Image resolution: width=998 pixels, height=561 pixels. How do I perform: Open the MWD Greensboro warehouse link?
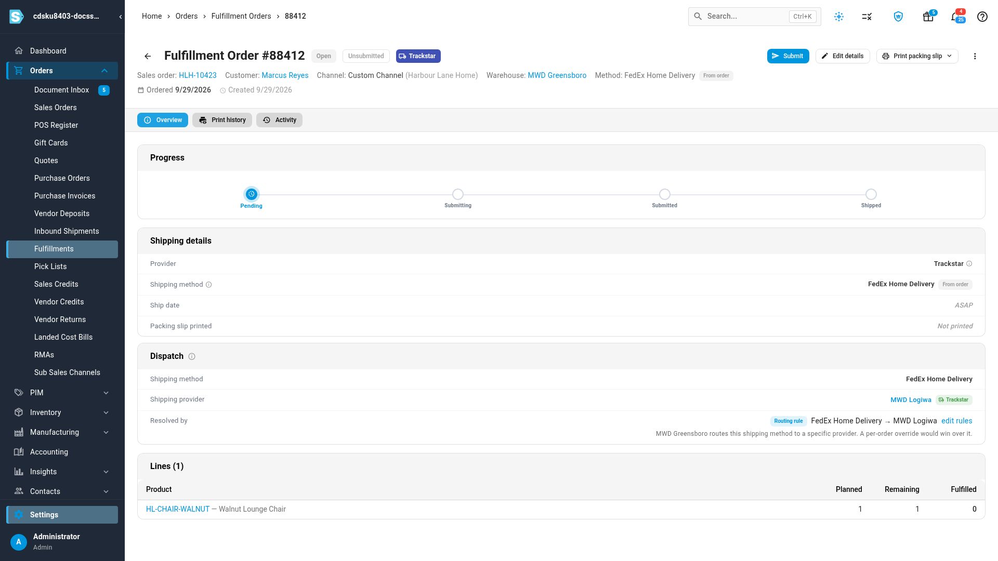click(x=557, y=75)
